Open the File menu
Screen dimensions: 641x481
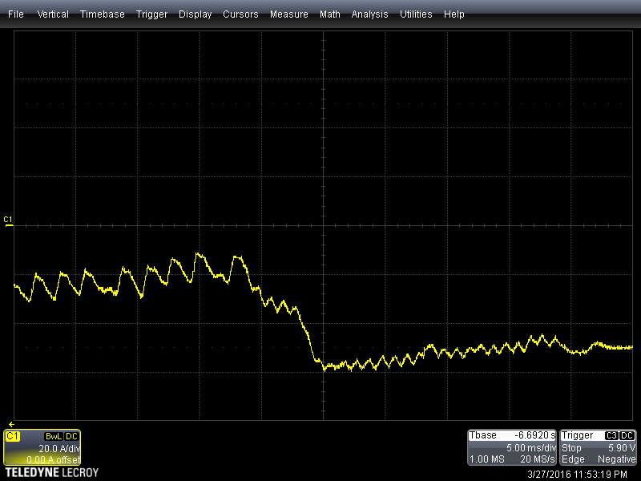[x=16, y=14]
